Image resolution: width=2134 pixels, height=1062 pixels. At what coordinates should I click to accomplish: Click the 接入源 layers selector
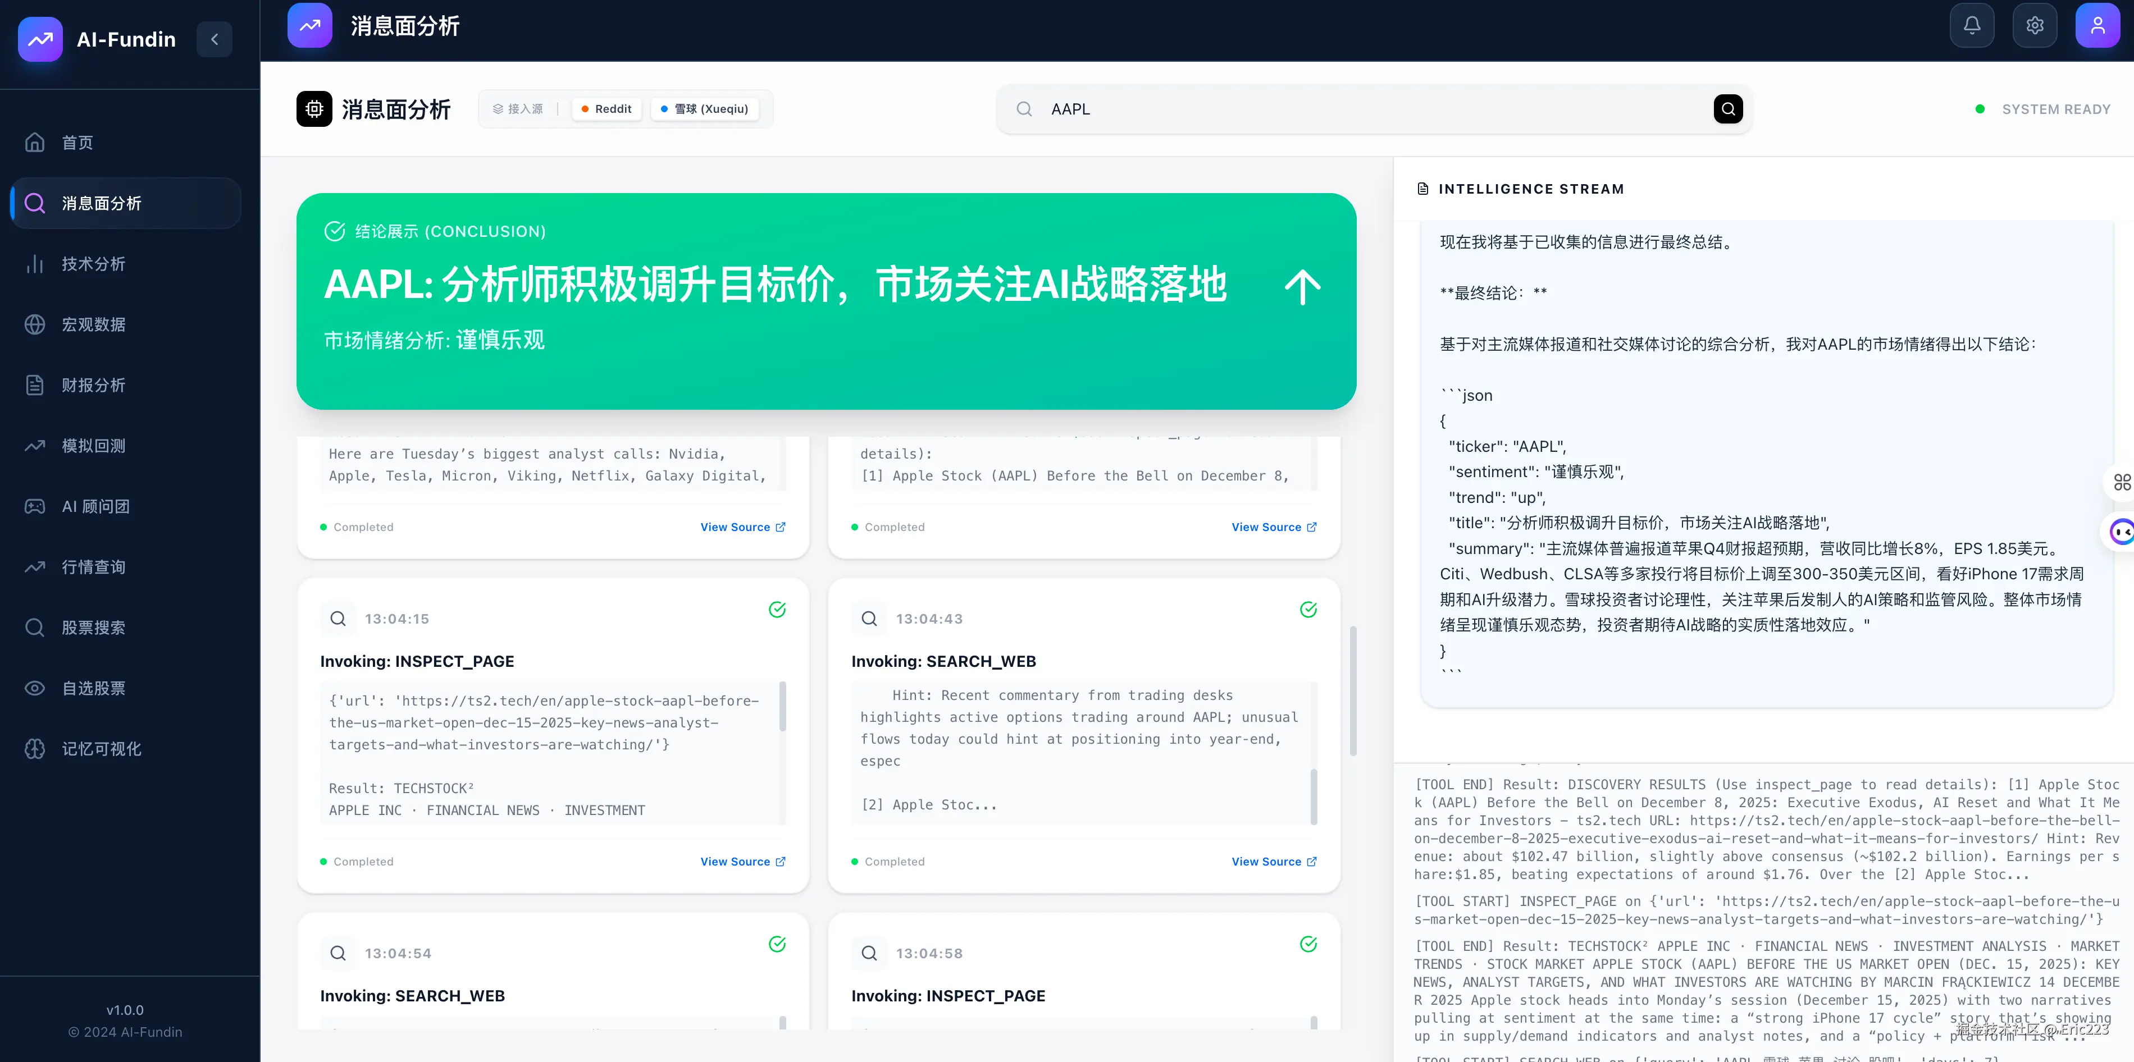click(x=518, y=108)
